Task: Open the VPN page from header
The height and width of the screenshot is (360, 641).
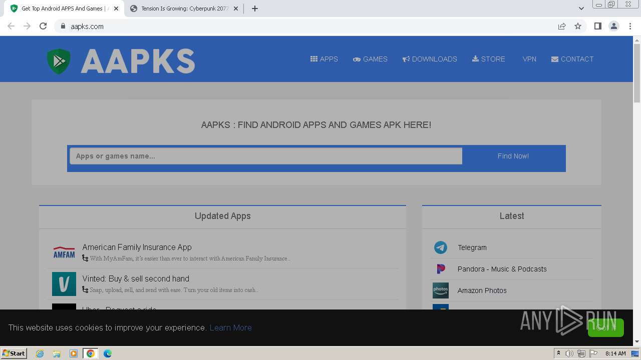Action: coord(529,59)
